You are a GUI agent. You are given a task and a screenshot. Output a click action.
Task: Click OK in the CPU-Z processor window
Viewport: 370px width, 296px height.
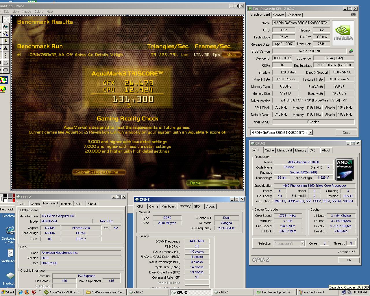tap(349, 260)
